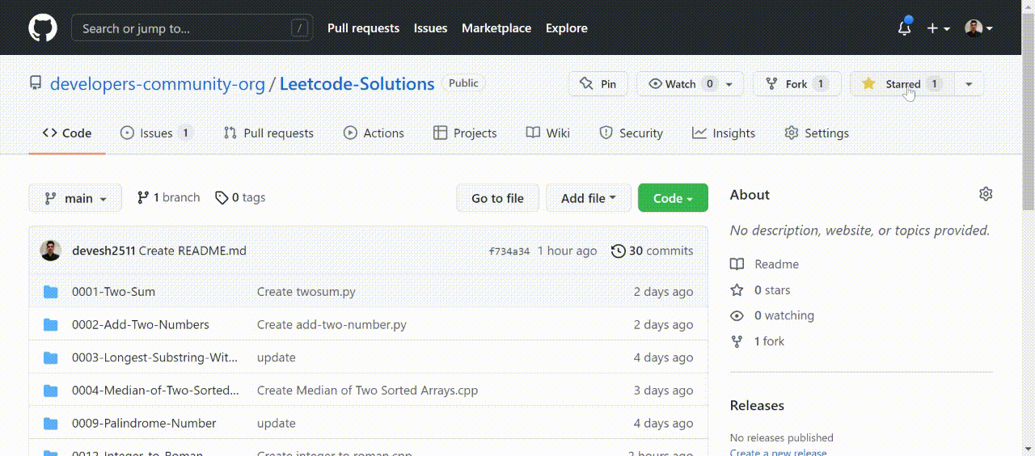The height and width of the screenshot is (456, 1035).
Task: Open the notifications bell
Action: 905,28
